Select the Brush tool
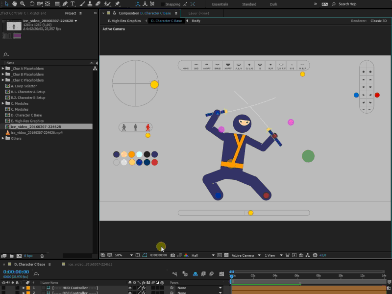 click(x=81, y=4)
